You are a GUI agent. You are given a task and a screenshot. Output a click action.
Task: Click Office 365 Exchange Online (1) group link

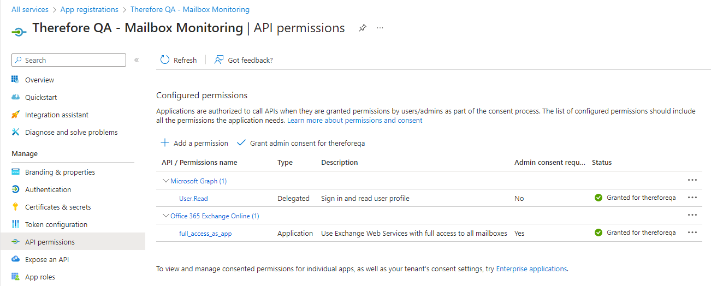click(x=215, y=216)
